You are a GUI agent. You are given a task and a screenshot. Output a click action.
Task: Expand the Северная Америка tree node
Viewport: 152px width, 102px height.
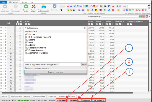(x=26, y=48)
